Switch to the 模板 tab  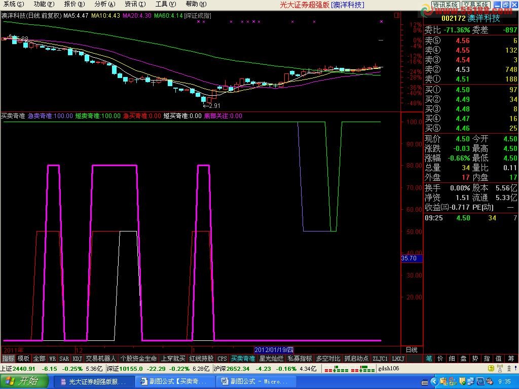23,359
